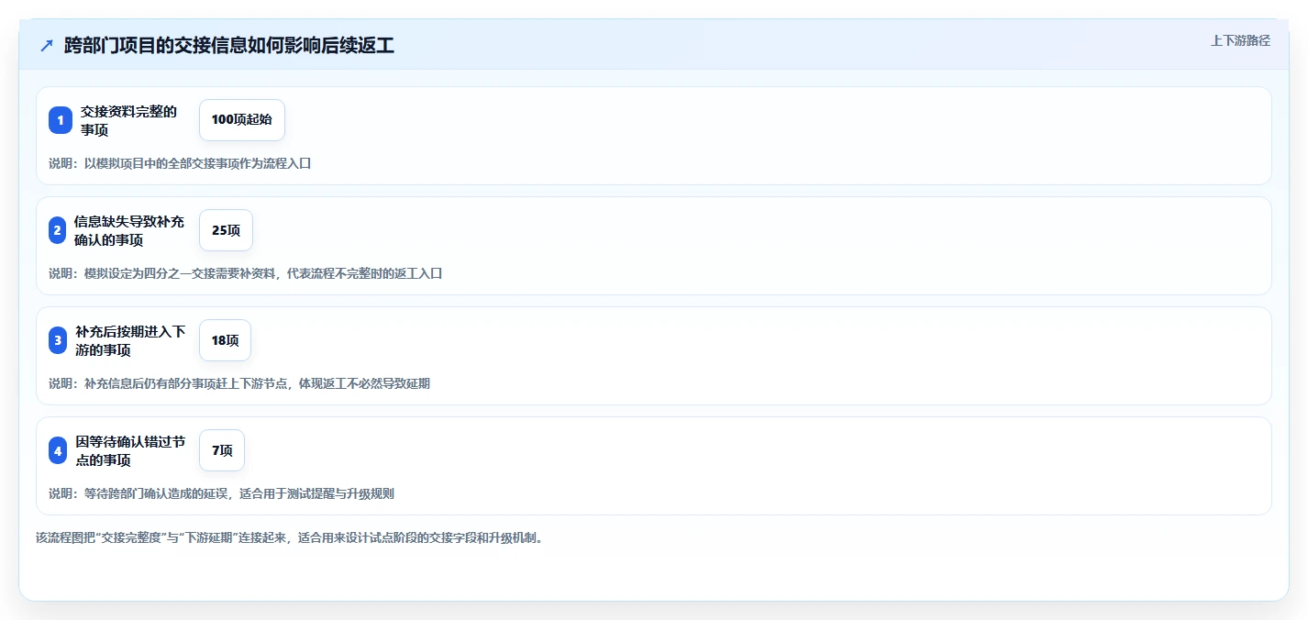Click step number 3 badge
Image resolution: width=1308 pixels, height=620 pixels.
click(58, 340)
